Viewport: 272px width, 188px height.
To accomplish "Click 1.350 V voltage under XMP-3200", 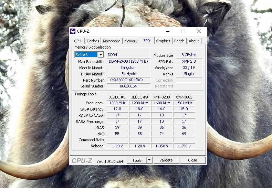I will [x=162, y=146].
